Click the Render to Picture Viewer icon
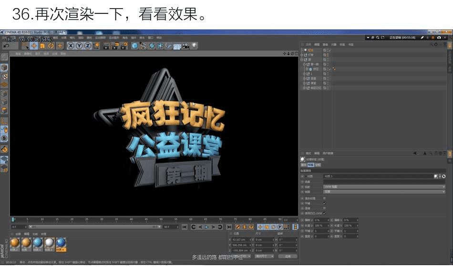 coord(115,46)
